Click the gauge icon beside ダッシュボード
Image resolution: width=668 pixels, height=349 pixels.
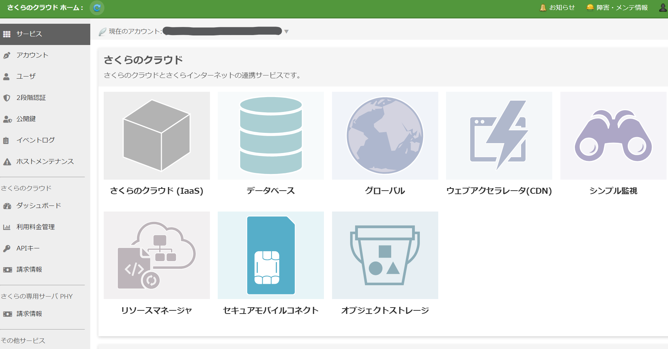pyautogui.click(x=7, y=206)
